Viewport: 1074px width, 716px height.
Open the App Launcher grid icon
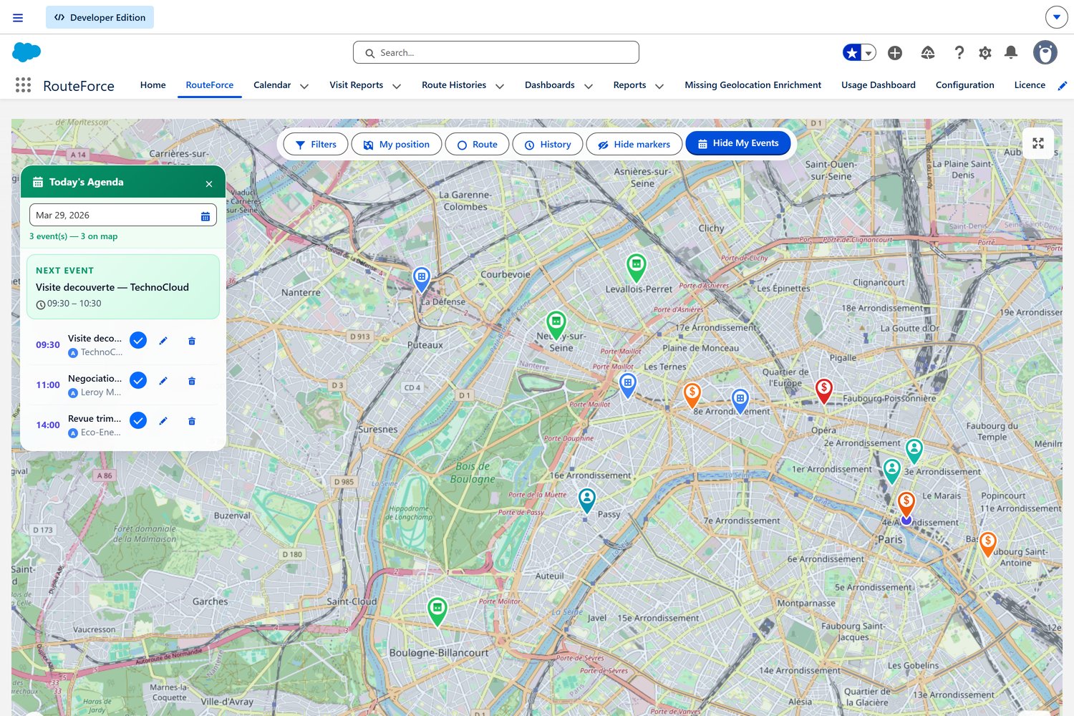tap(23, 85)
